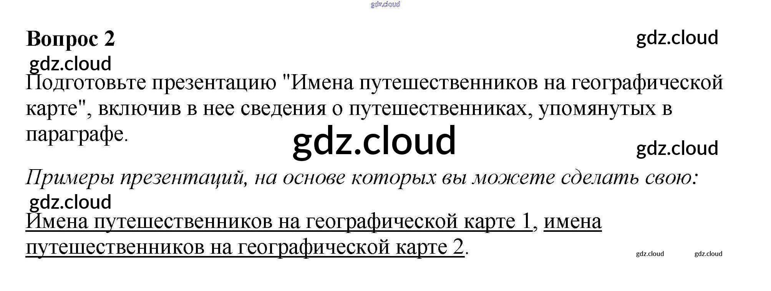Click the word 'упомянутых' in the task text
The width and height of the screenshot is (771, 291).
[597, 109]
